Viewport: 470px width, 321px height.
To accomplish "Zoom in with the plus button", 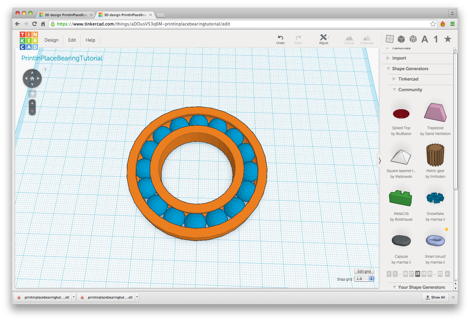I will 32,103.
